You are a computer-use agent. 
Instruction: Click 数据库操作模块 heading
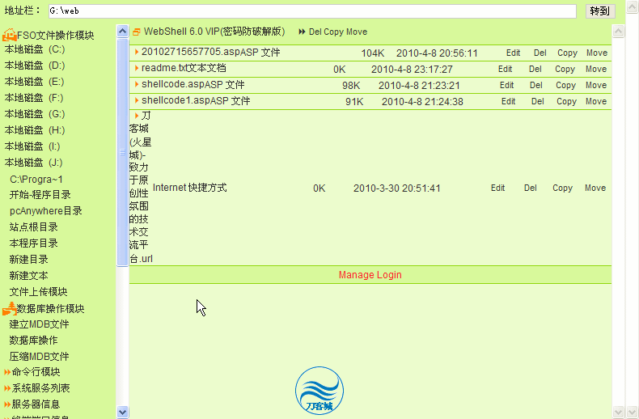pos(50,308)
